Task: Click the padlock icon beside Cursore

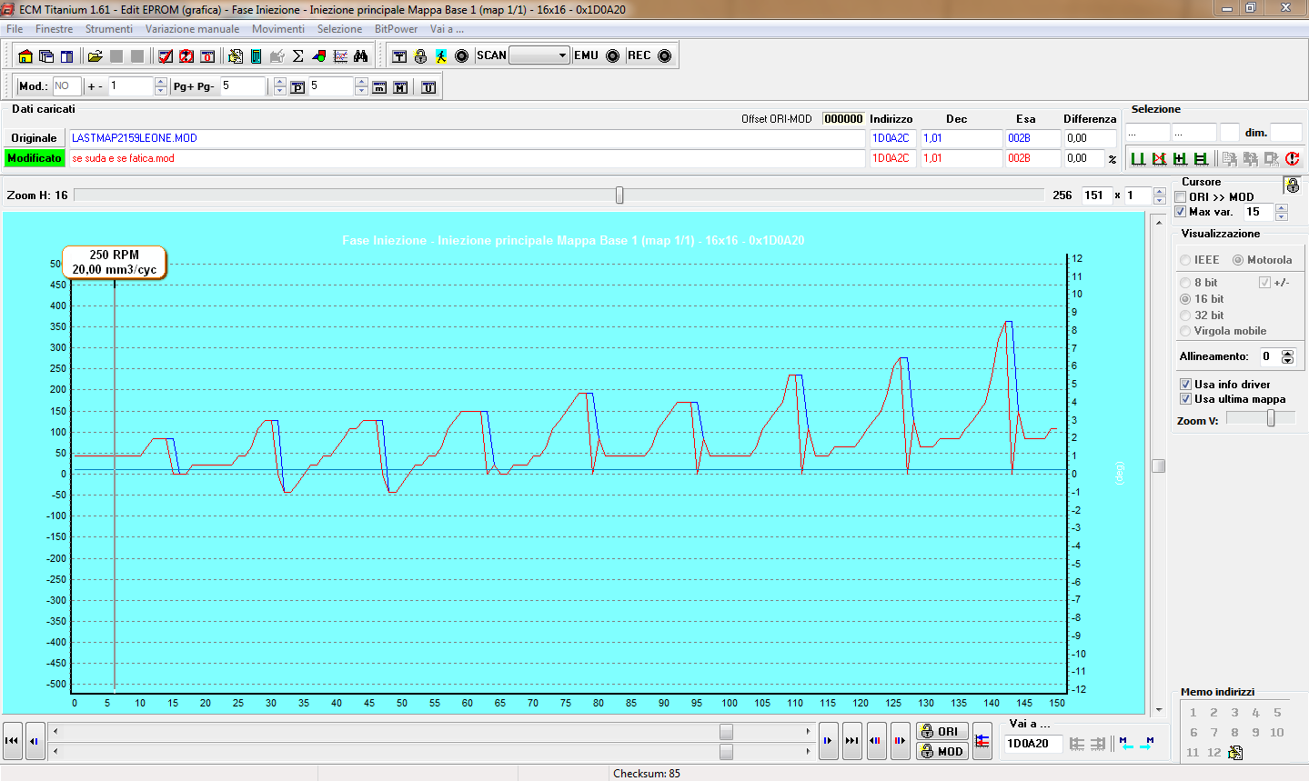Action: click(x=1292, y=185)
